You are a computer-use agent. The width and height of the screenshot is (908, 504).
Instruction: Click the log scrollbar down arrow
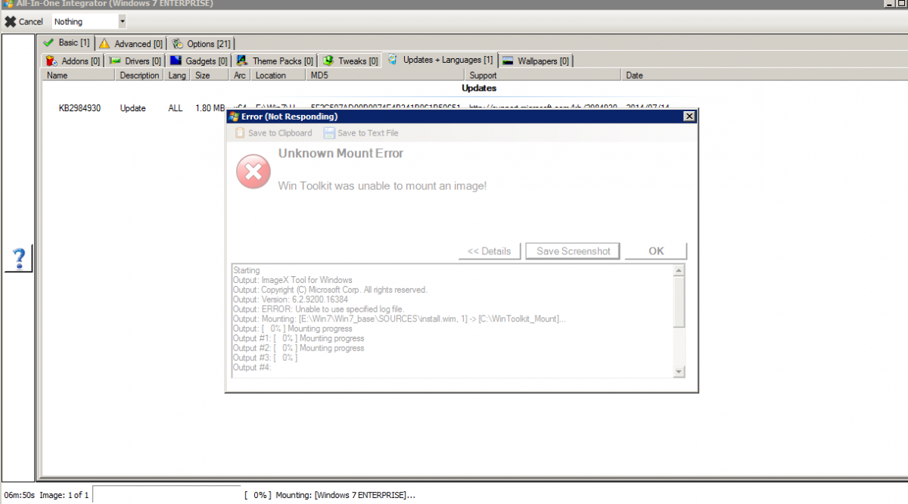(679, 371)
